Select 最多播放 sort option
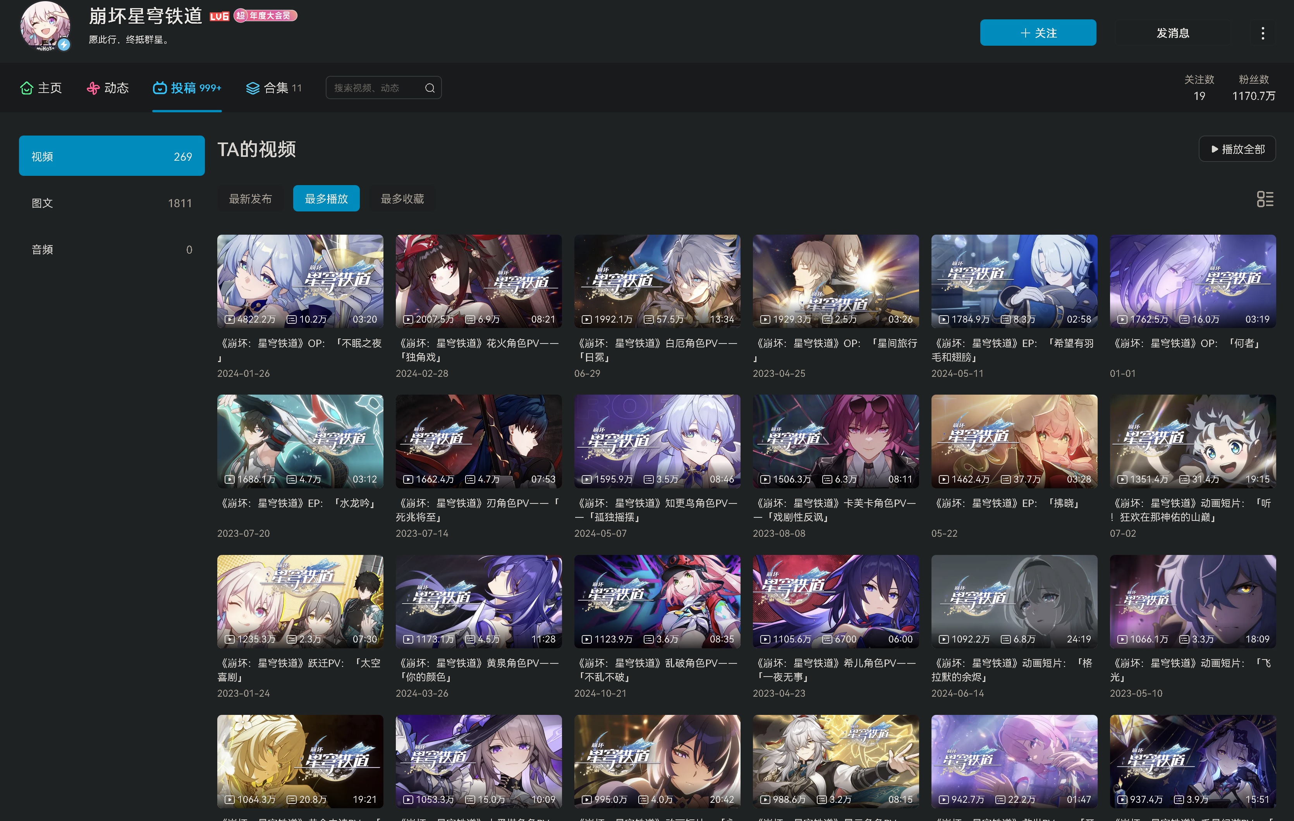 [x=326, y=199]
